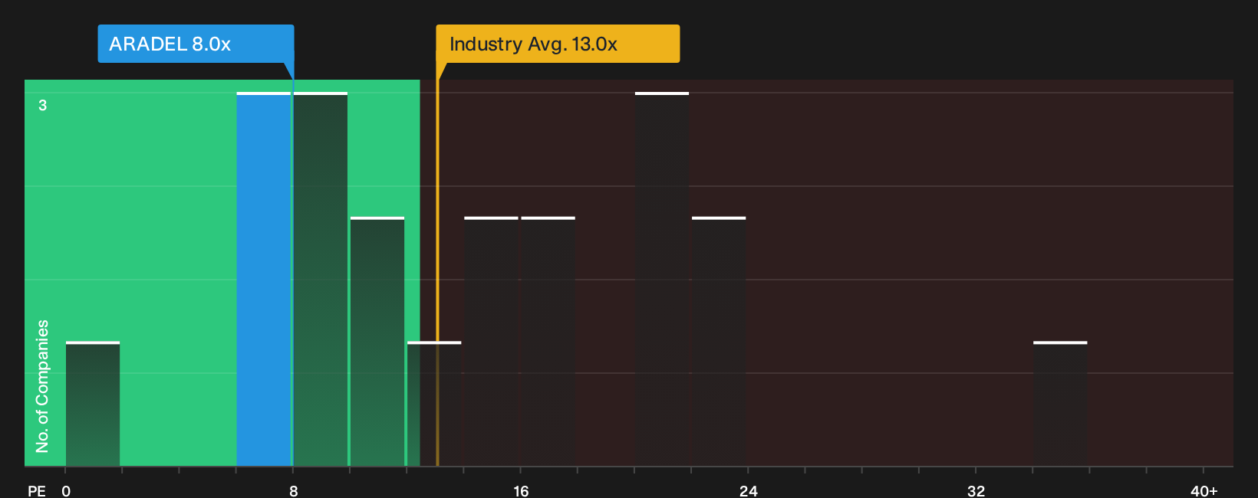Click the Industry Avg. 13.0x yellow label

click(x=558, y=44)
